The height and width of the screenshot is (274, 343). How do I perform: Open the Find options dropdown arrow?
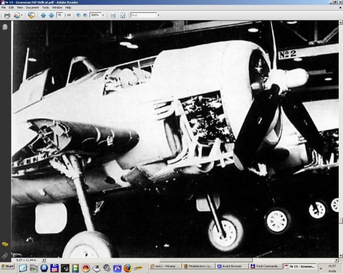click(158, 15)
